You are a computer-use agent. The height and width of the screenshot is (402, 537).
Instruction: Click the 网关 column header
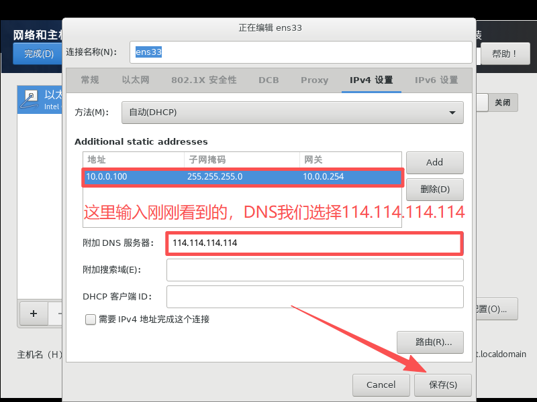350,159
